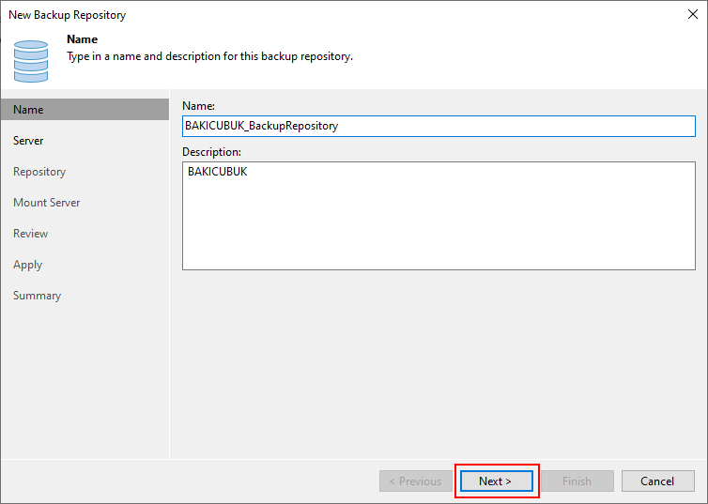Image resolution: width=708 pixels, height=504 pixels.
Task: Open the Summary wizard step
Action: 37,296
